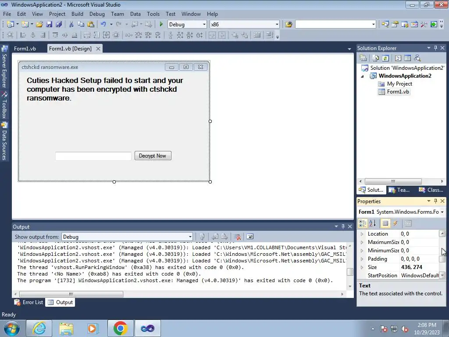The image size is (449, 337).
Task: Collapse the WindowsApplication2 project node
Action: (362, 76)
